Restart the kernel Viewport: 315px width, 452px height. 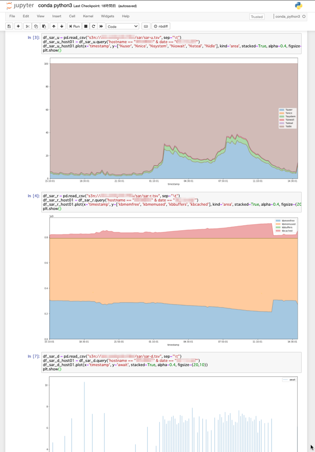(x=93, y=26)
